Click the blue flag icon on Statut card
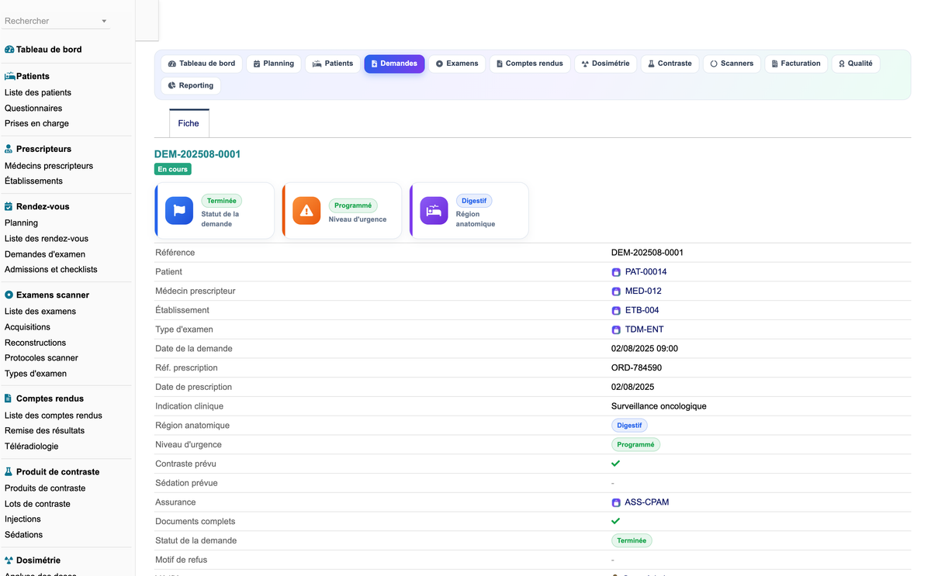The image size is (931, 576). [179, 211]
